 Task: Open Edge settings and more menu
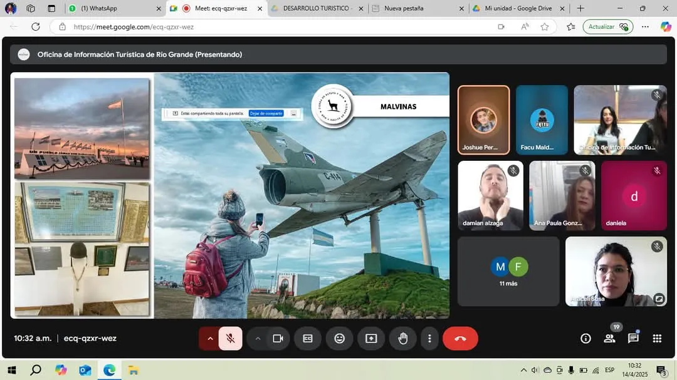pos(645,27)
